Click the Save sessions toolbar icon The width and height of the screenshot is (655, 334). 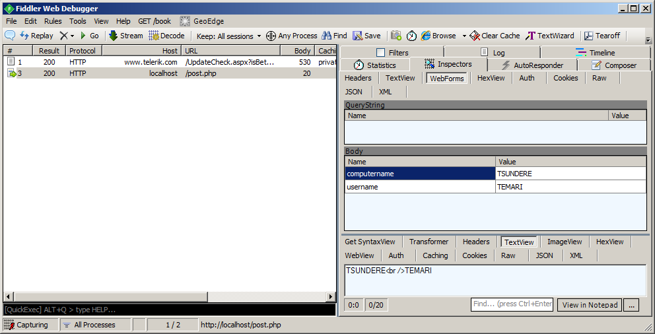click(366, 36)
